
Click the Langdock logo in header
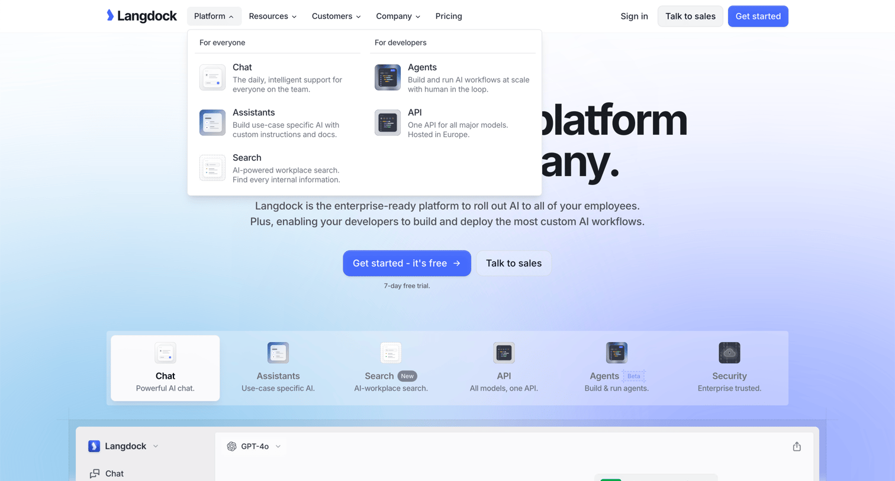(x=141, y=16)
